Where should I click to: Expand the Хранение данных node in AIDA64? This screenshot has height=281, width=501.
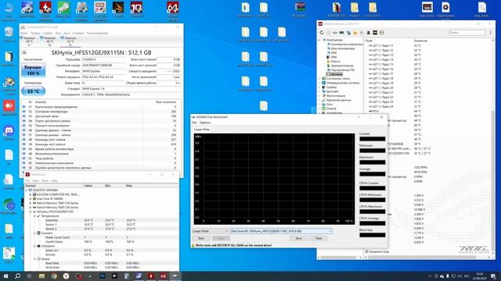tap(319, 100)
